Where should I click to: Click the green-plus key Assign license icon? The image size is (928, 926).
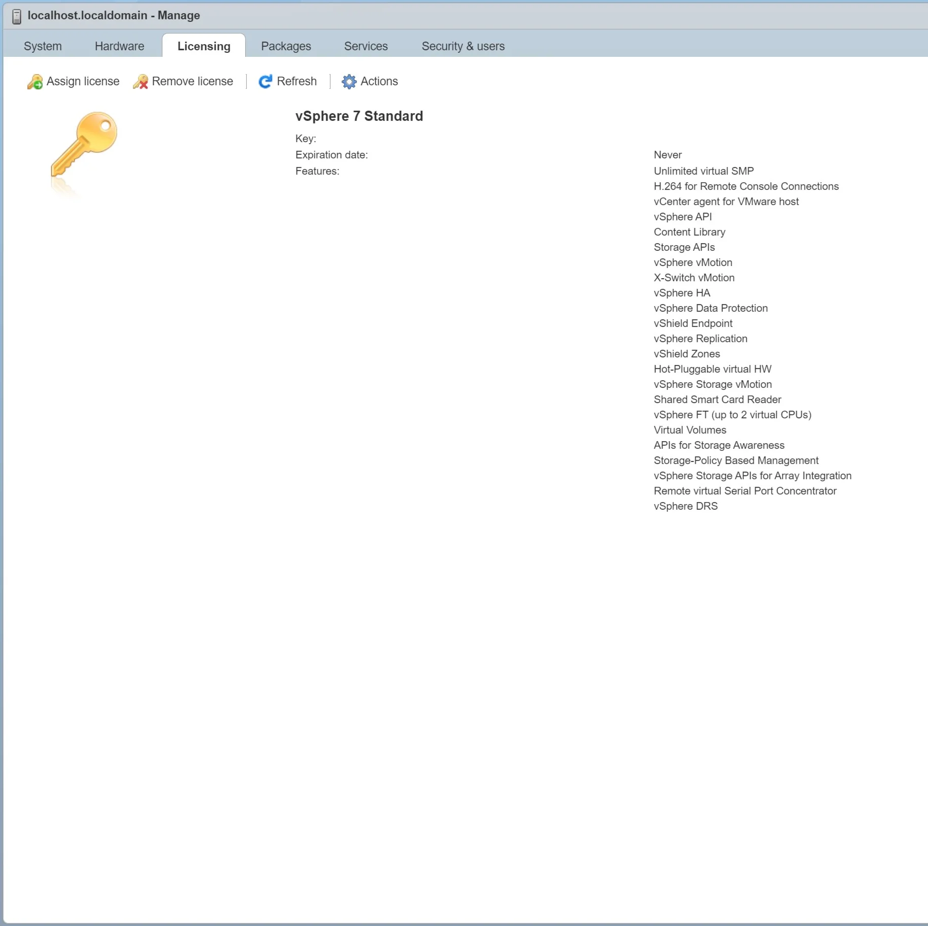point(35,82)
